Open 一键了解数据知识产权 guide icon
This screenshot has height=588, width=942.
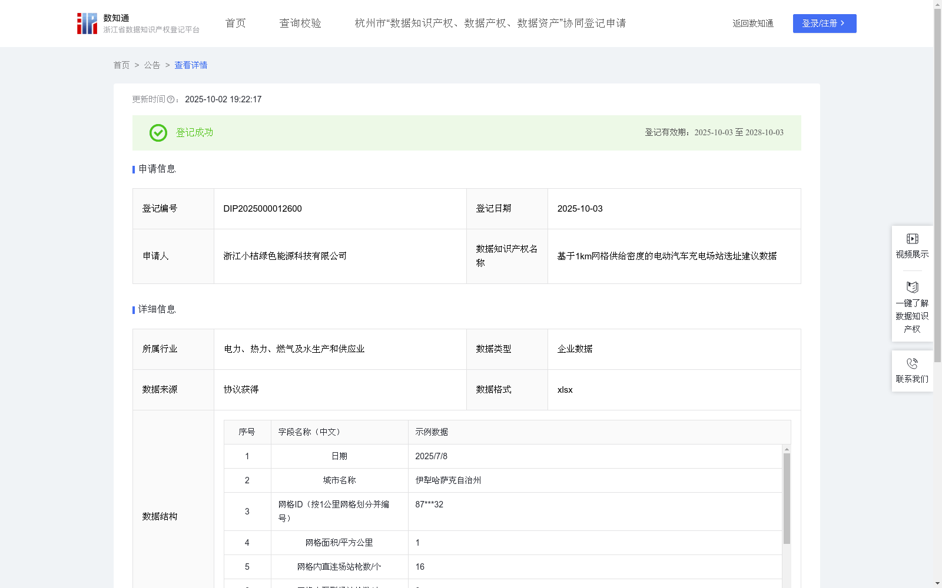click(912, 288)
